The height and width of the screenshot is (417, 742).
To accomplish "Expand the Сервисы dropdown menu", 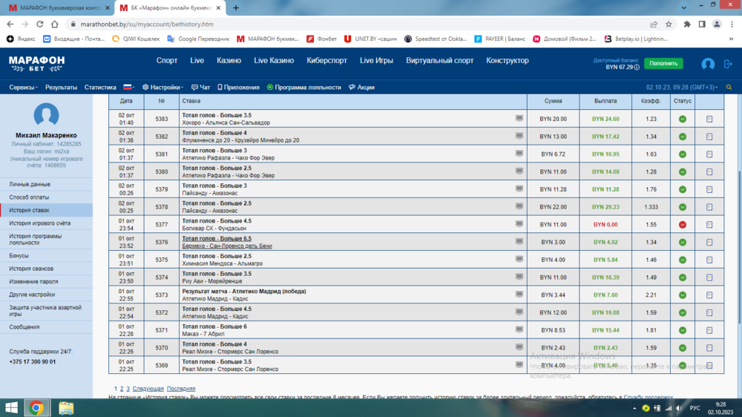I will (24, 87).
